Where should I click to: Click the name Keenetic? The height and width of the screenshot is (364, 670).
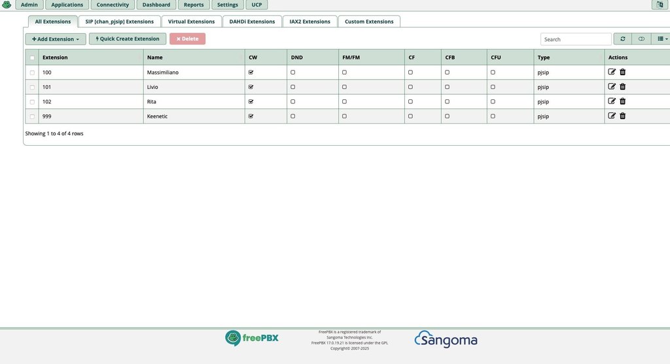point(157,116)
